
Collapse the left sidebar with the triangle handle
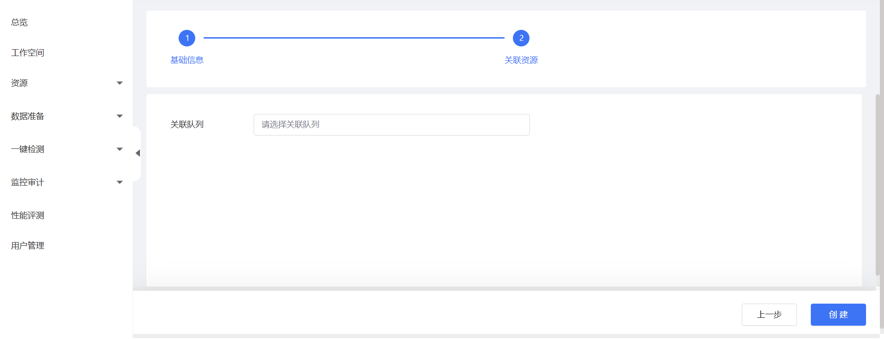(x=137, y=153)
